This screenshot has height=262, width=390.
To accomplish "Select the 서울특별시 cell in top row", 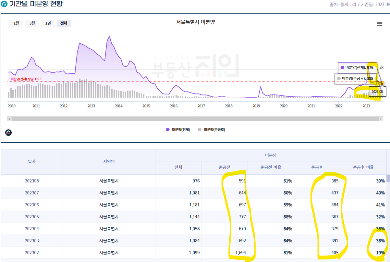I will (x=109, y=181).
